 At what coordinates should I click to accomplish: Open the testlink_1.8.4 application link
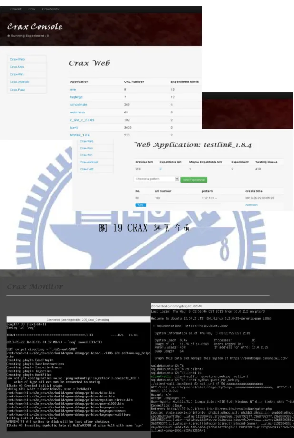[x=80, y=135]
